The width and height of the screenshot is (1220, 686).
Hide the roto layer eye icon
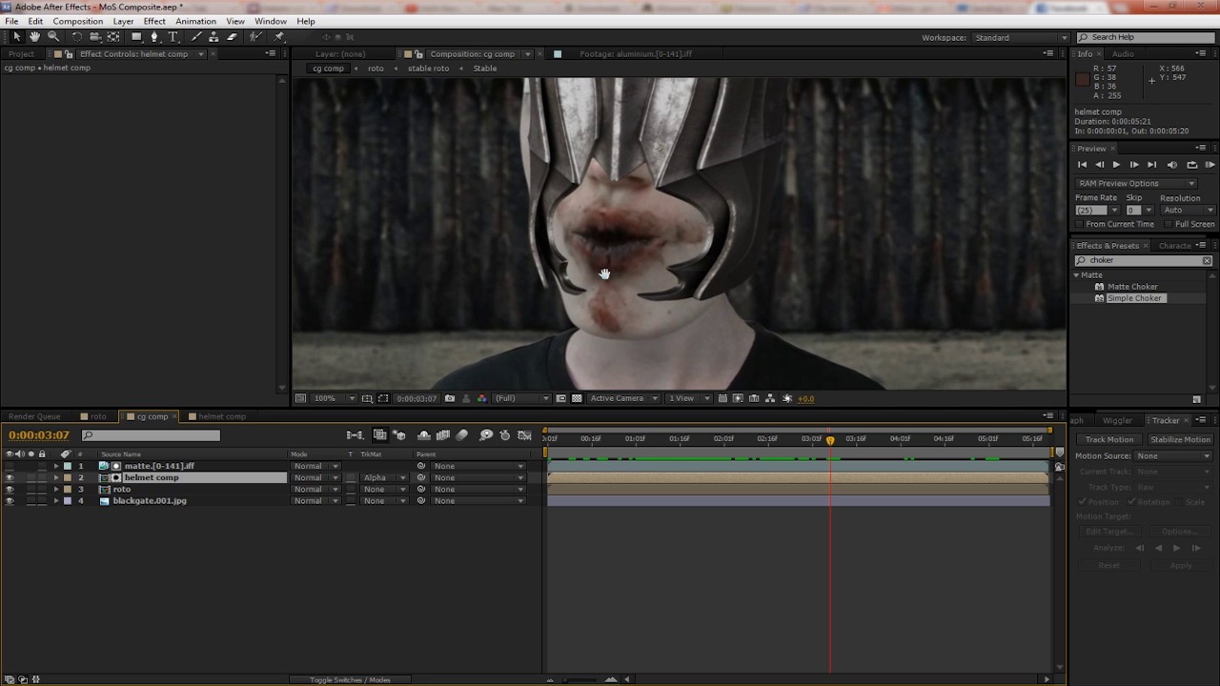click(10, 489)
